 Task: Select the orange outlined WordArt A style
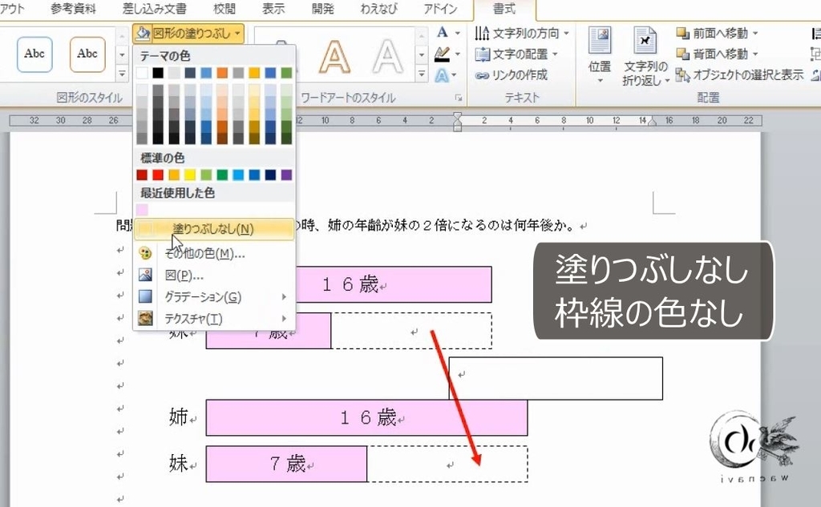(x=334, y=56)
